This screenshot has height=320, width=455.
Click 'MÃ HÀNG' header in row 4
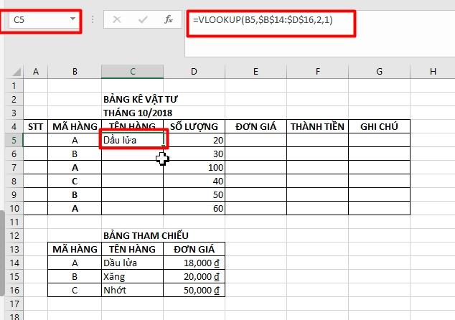click(x=75, y=127)
